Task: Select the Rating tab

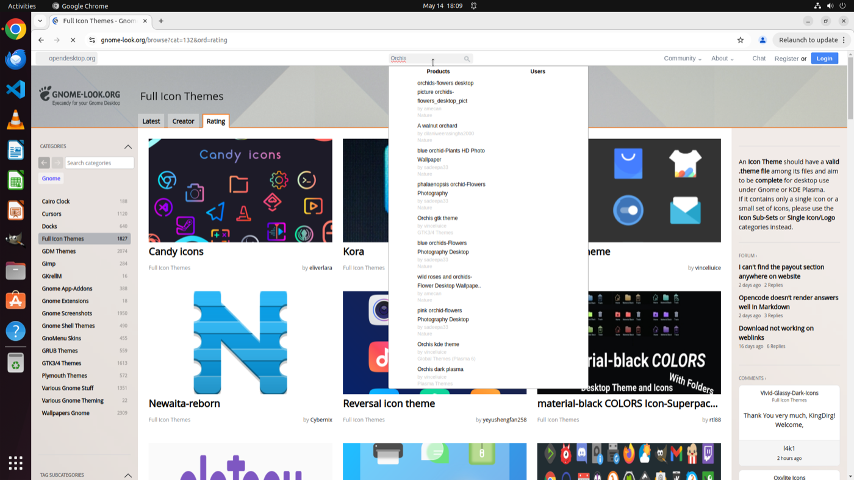Action: tap(216, 121)
